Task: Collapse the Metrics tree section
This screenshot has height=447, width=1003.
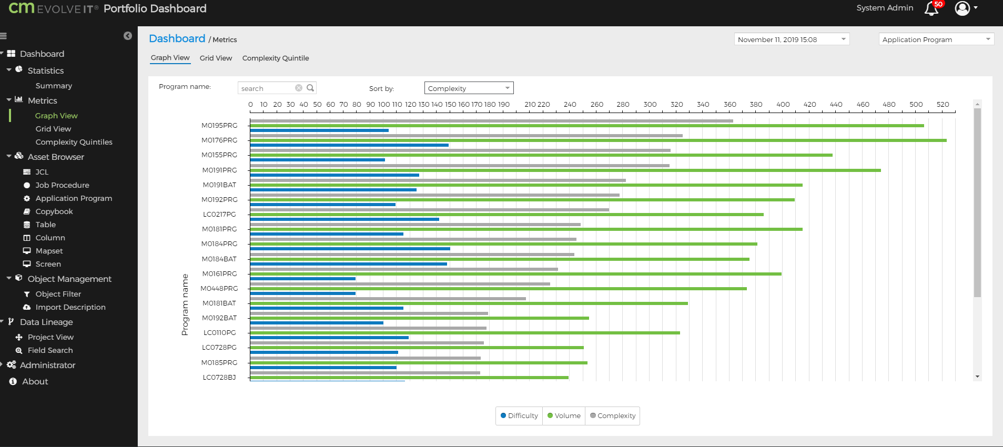Action: tap(9, 99)
